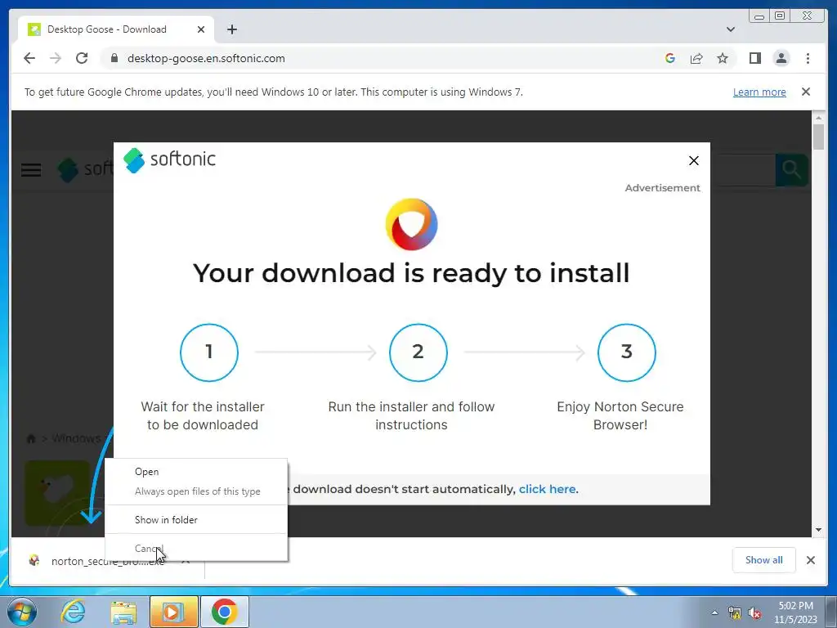Reload the page with the refresh icon
837x628 pixels.
pos(82,58)
